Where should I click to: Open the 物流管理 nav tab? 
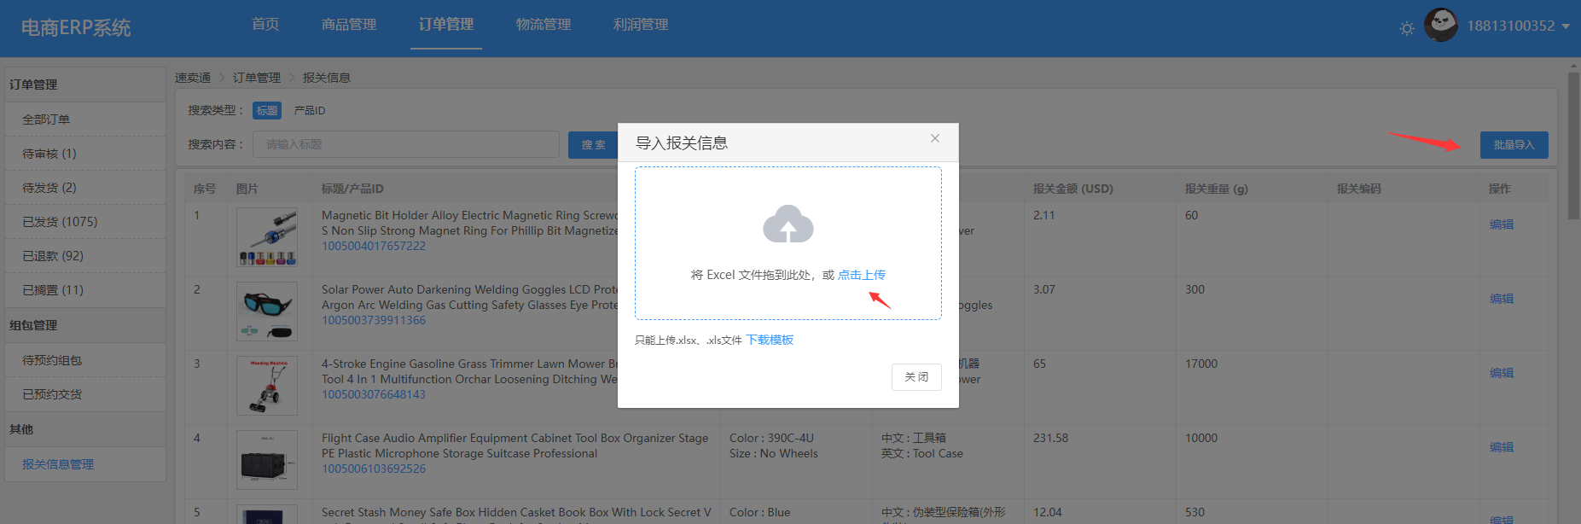point(543,24)
